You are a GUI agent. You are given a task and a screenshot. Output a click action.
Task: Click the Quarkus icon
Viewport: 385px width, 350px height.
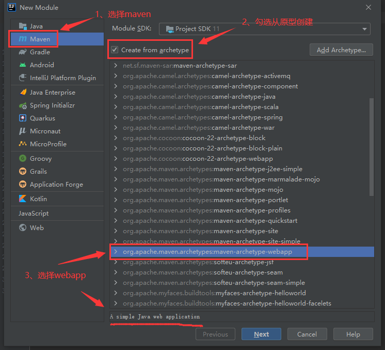(23, 118)
